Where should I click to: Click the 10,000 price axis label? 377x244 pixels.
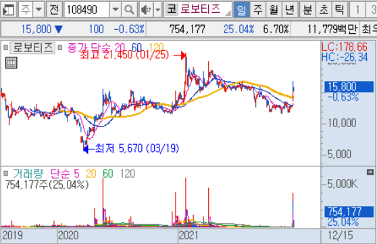point(342,123)
